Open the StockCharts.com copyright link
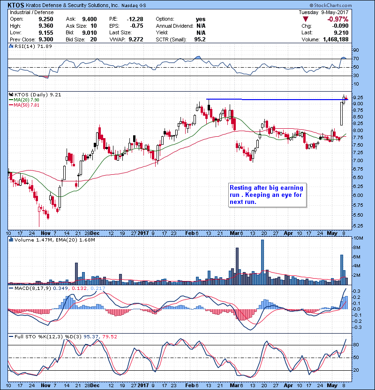This screenshot has width=375, height=390. pyautogui.click(x=330, y=5)
